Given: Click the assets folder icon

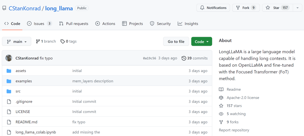Looking at the screenshot, I should point(9,71).
